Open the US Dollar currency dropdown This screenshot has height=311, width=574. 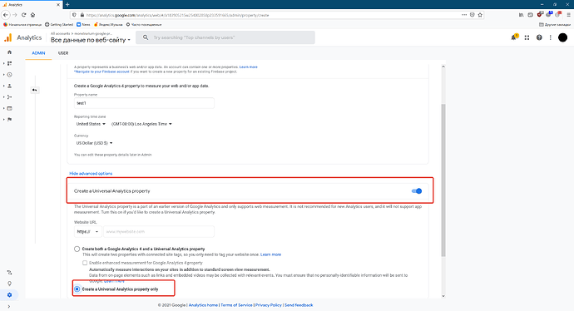pyautogui.click(x=94, y=143)
